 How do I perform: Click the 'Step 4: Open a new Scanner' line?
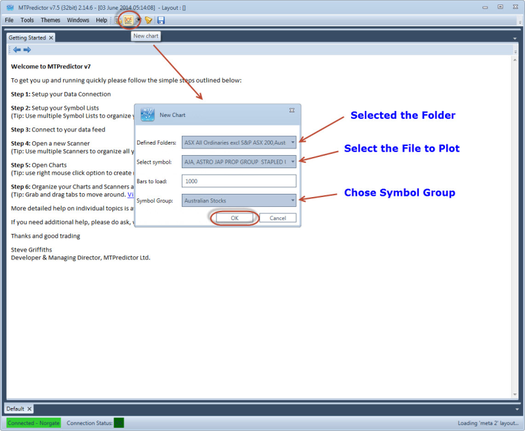(51, 143)
